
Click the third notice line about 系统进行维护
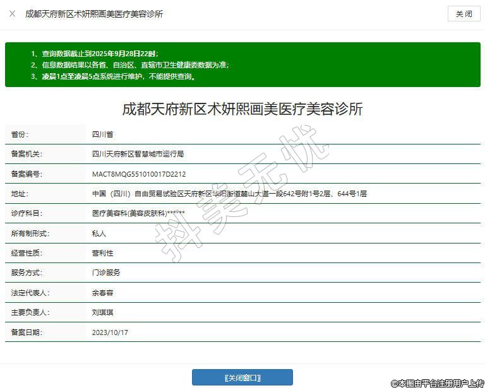(114, 76)
